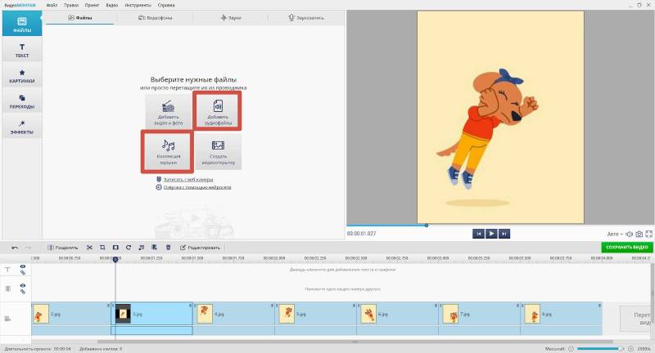This screenshot has width=655, height=353.
Task: Click the Озвучка с помощью нейросети link
Action: click(197, 187)
